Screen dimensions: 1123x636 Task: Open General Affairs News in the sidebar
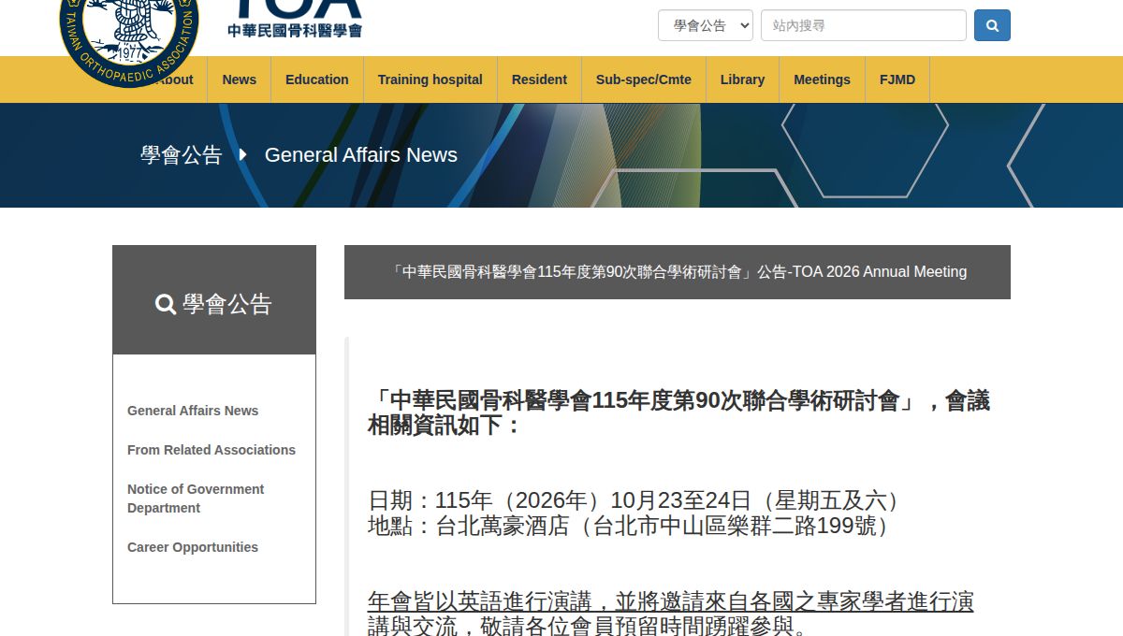[x=193, y=411]
